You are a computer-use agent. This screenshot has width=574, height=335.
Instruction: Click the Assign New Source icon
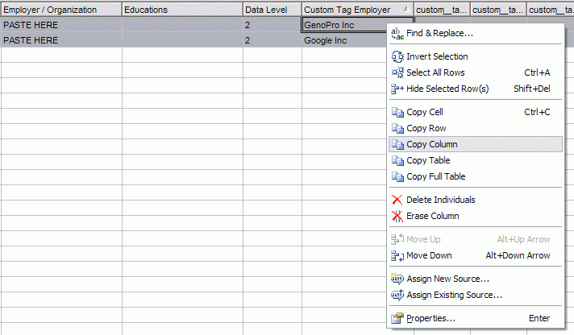coord(397,279)
